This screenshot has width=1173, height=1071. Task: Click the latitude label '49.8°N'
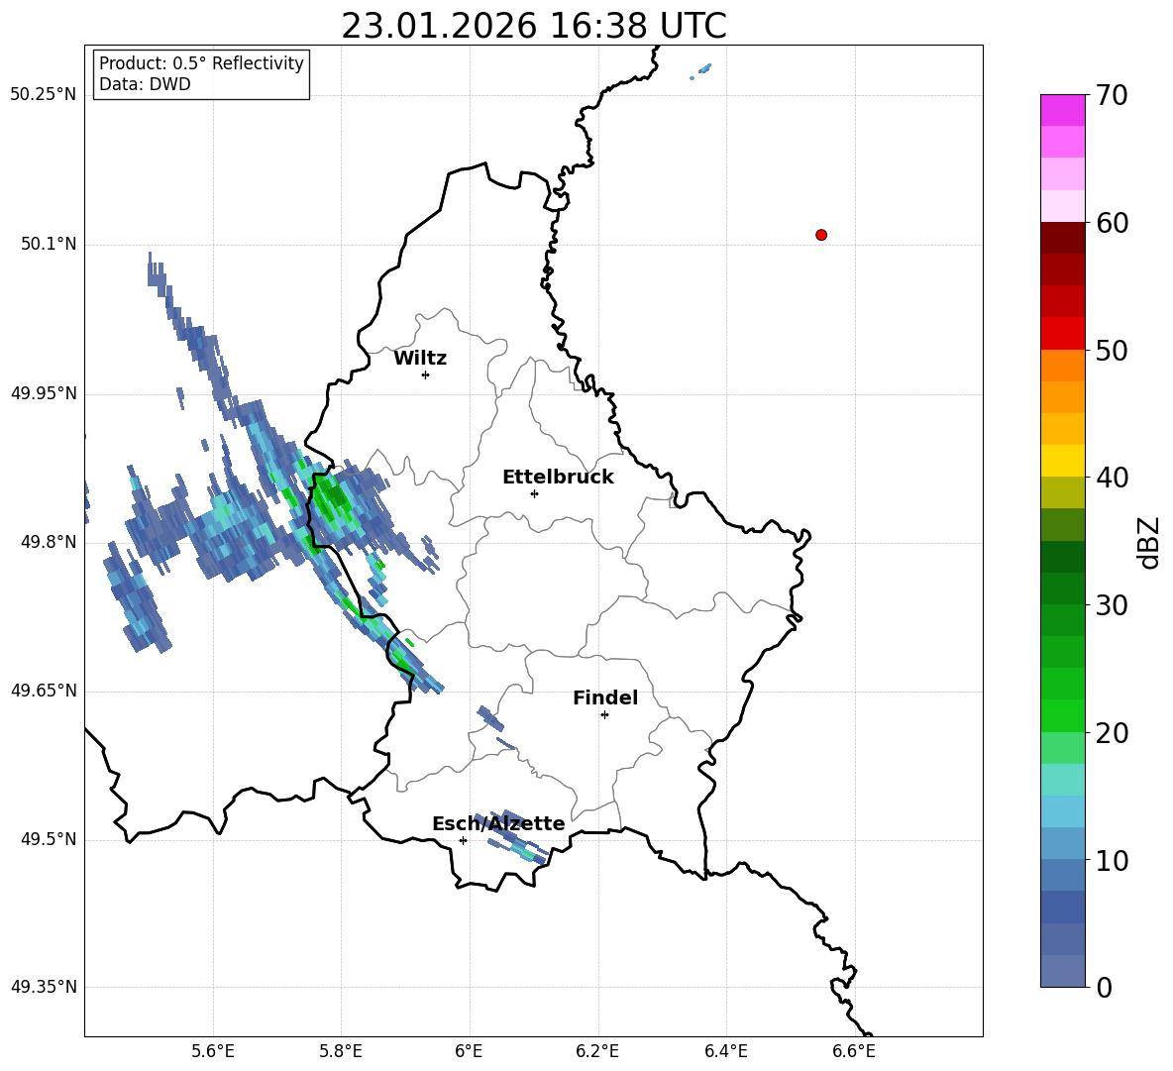tap(49, 542)
